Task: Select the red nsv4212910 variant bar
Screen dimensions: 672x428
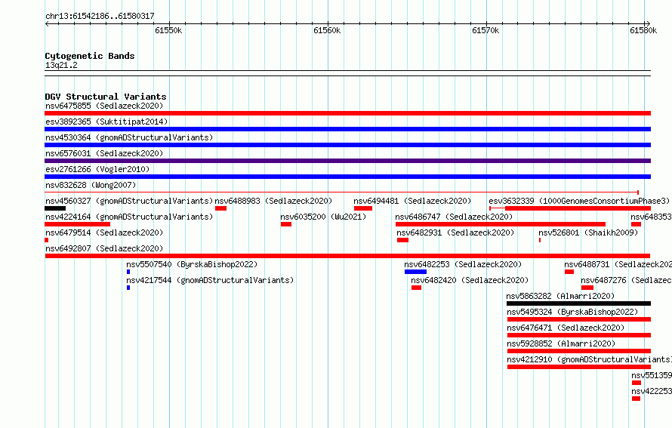Action: (579, 367)
